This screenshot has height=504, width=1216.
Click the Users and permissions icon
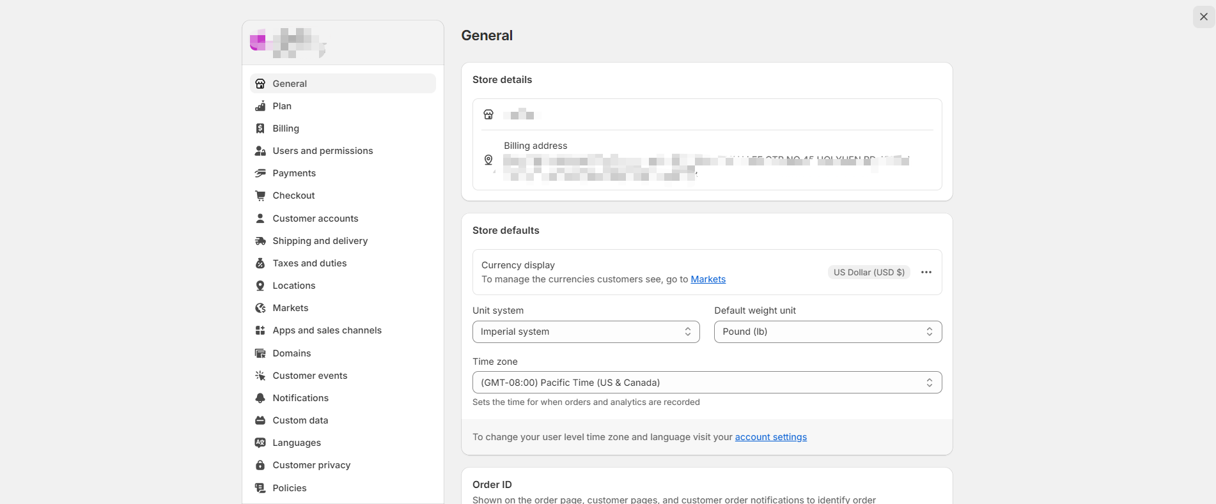pos(260,151)
